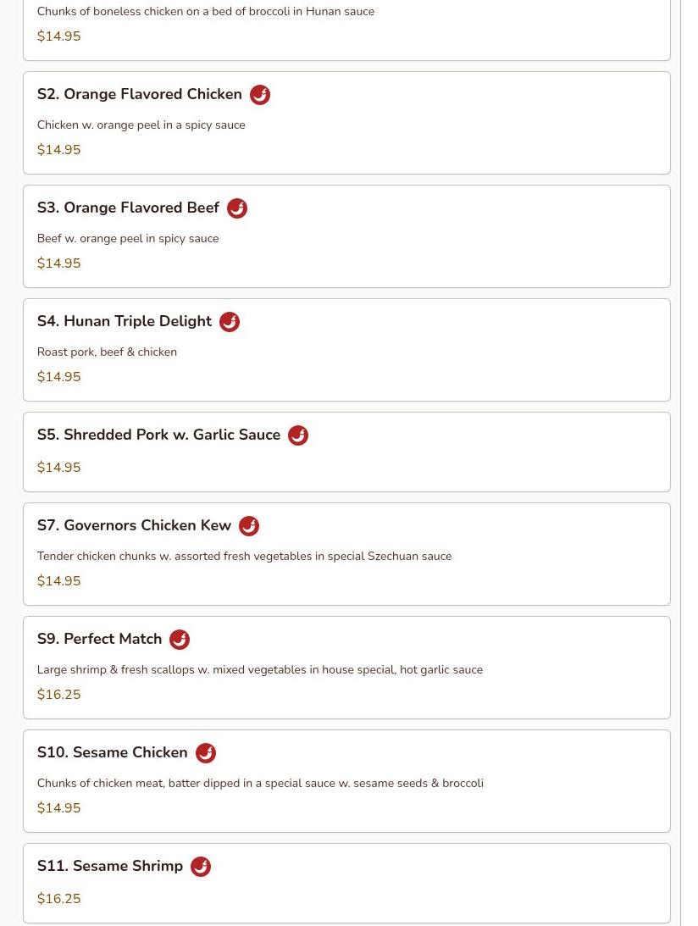Click the chili icon next to Sesame Chicken
Image resolution: width=698 pixels, height=926 pixels.
coord(206,752)
